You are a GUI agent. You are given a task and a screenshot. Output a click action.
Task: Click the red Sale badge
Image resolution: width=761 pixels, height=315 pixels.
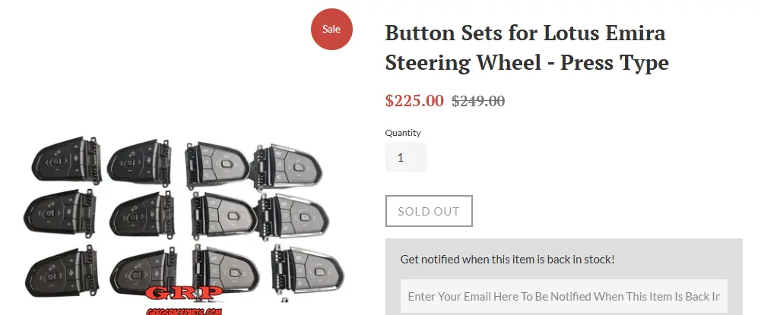[x=331, y=29]
